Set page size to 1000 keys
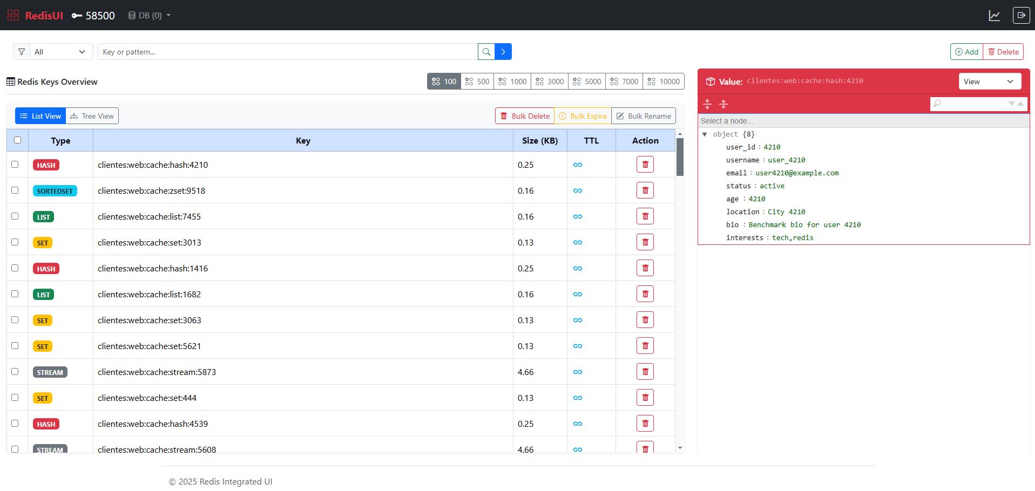 [x=512, y=81]
